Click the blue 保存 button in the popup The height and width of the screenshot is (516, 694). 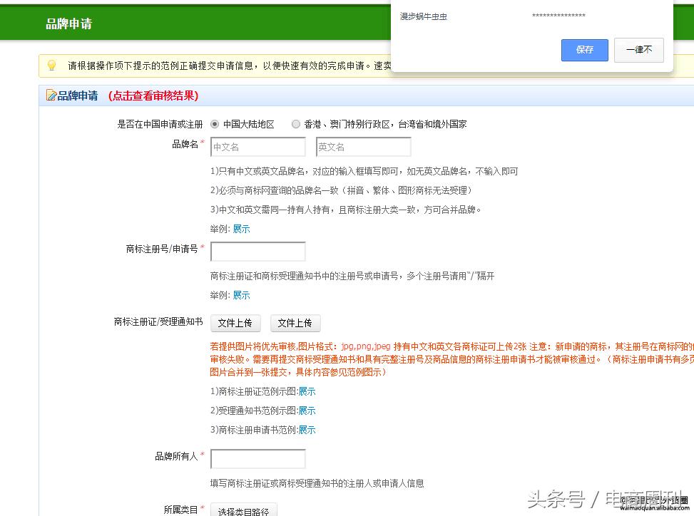[584, 50]
